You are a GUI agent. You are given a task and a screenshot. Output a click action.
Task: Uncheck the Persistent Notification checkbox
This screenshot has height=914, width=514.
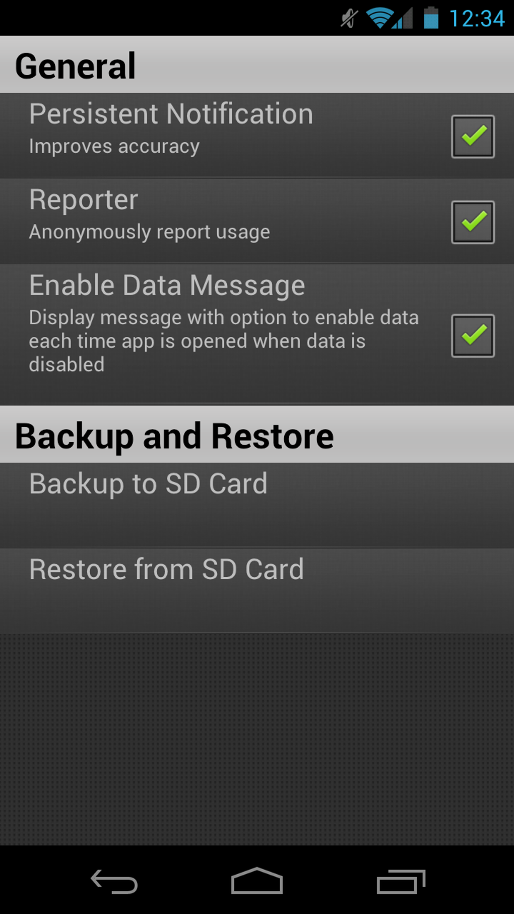pyautogui.click(x=473, y=137)
